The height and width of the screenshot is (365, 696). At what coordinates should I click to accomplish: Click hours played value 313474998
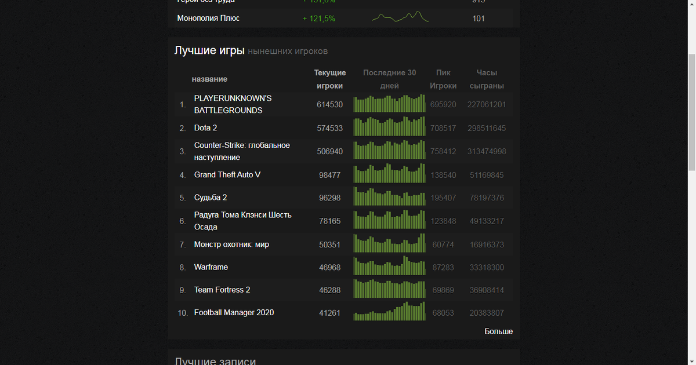coord(487,151)
